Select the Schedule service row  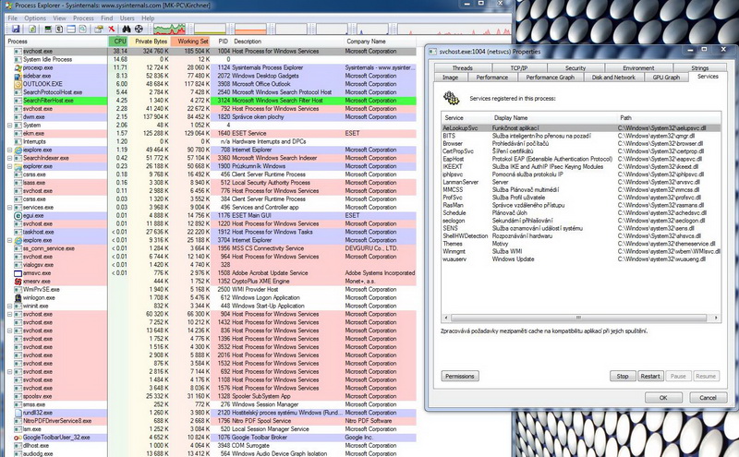[581, 213]
